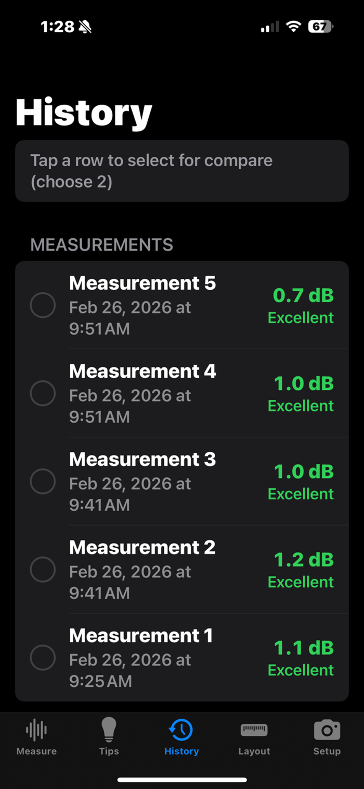This screenshot has width=364, height=789.
Task: Open the Layout ruler icon
Action: point(254,730)
